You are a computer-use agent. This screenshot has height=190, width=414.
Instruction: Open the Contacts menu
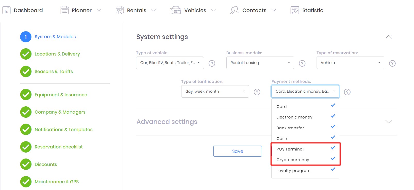(x=254, y=10)
